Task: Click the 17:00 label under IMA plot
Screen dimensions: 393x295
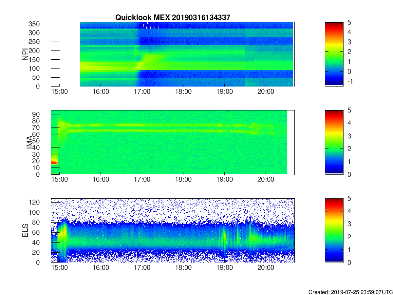Action: (x=142, y=180)
